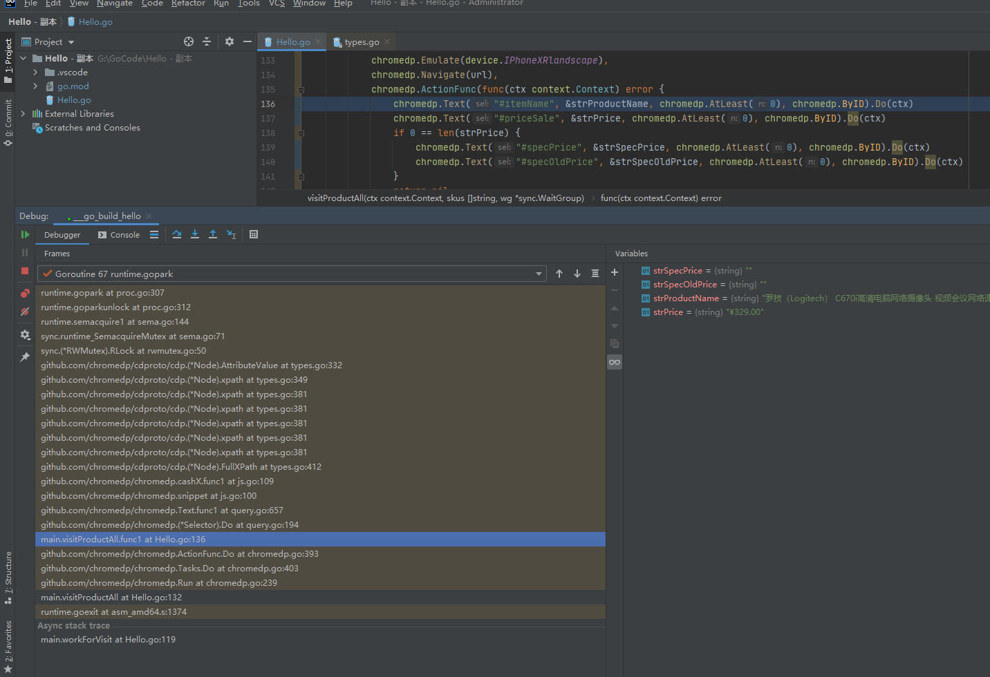Select frame main.workForVisit at Hello.go:119
Image resolution: width=990 pixels, height=677 pixels.
[x=321, y=640]
